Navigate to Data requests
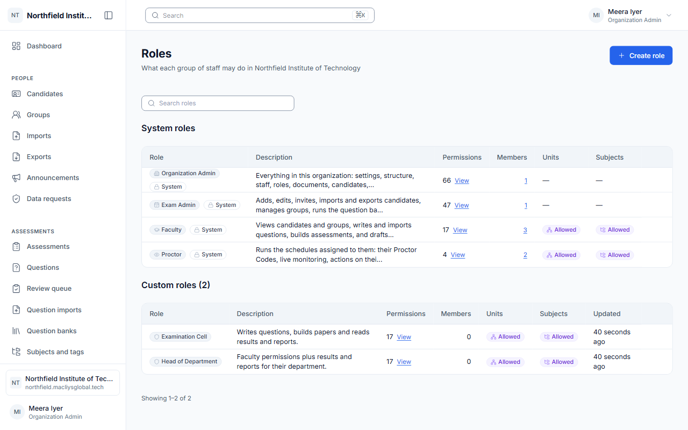 point(63,199)
